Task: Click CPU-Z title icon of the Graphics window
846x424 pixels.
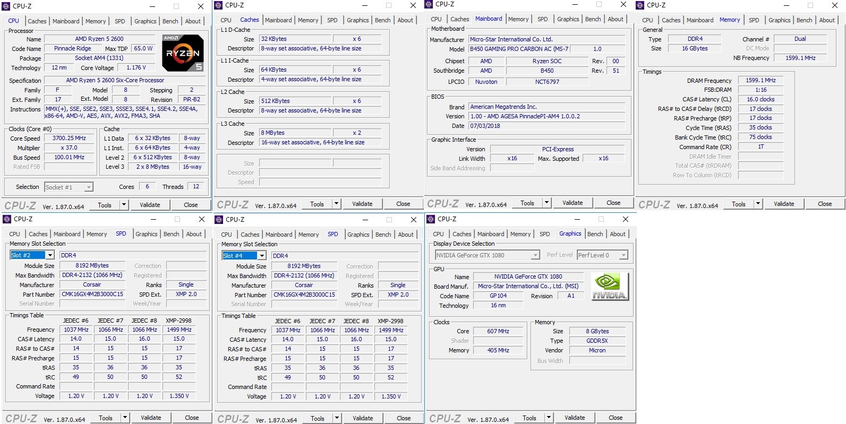Action: point(431,219)
